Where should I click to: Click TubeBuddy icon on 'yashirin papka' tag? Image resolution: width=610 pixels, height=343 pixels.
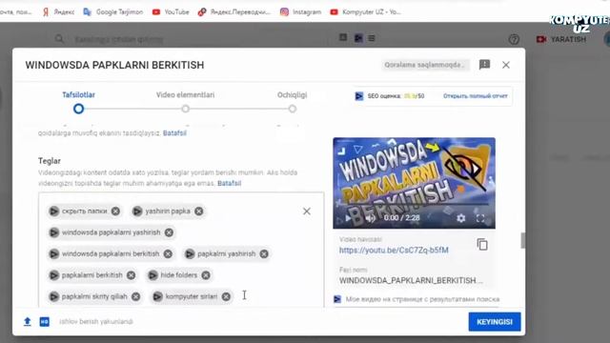pos(137,212)
